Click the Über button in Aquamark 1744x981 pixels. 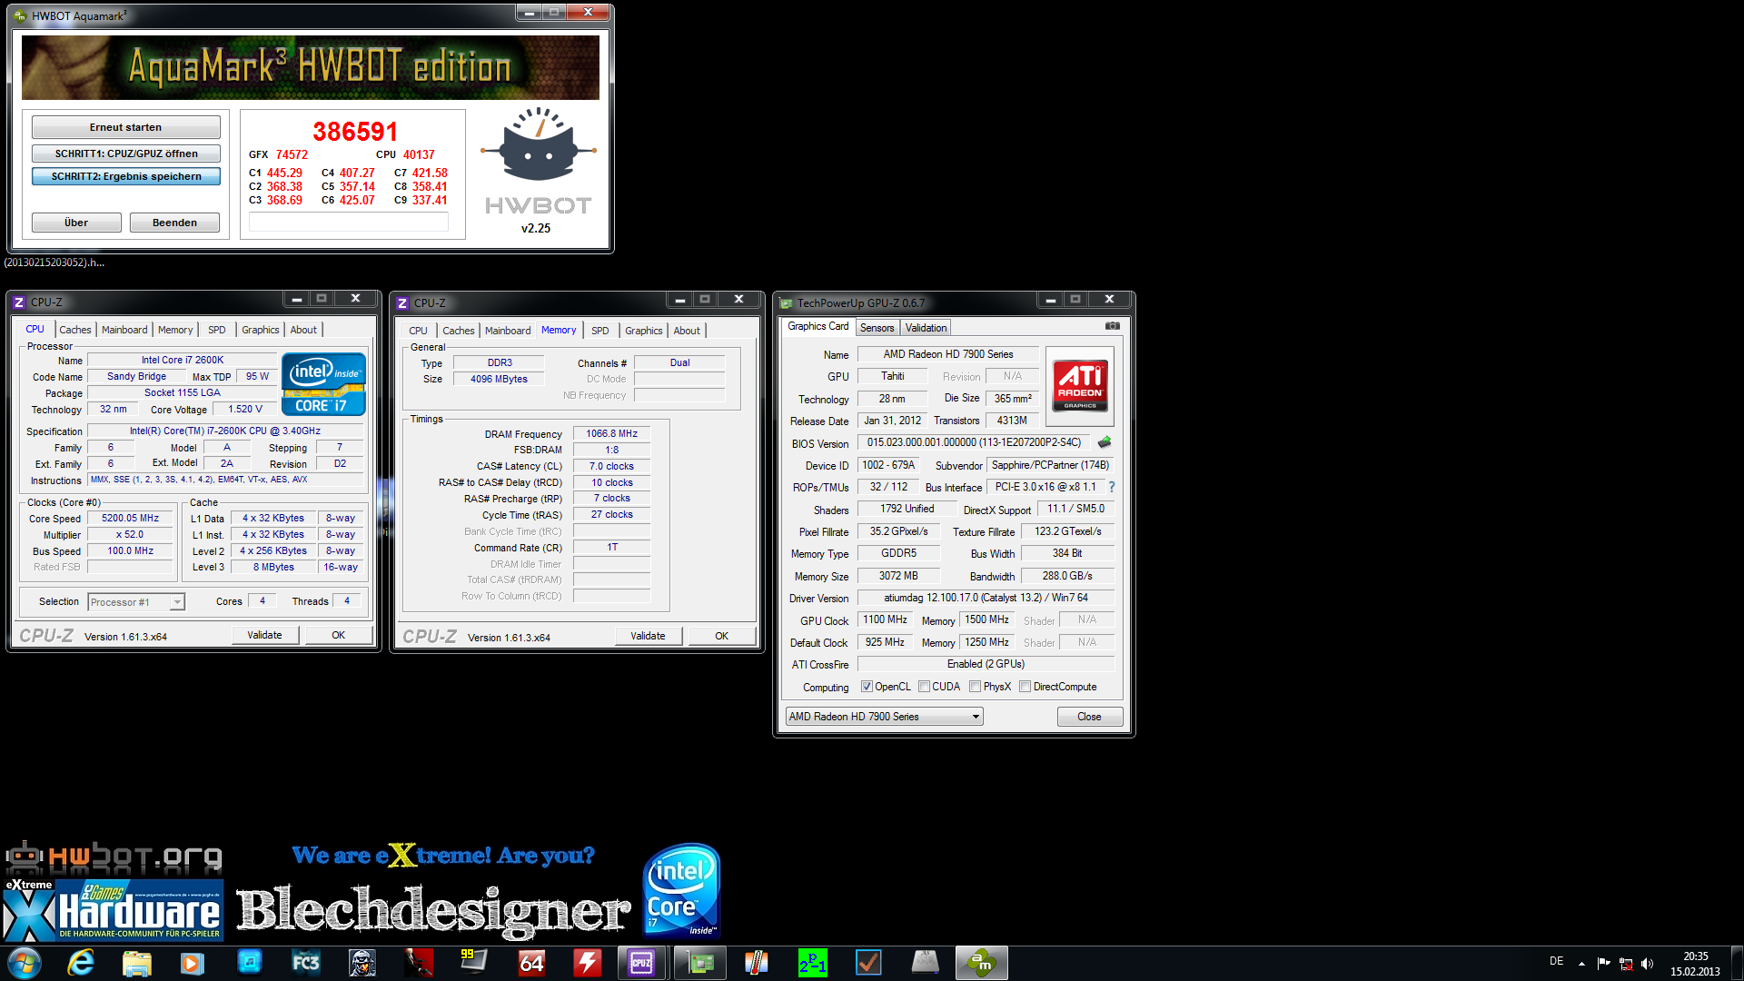click(x=76, y=223)
